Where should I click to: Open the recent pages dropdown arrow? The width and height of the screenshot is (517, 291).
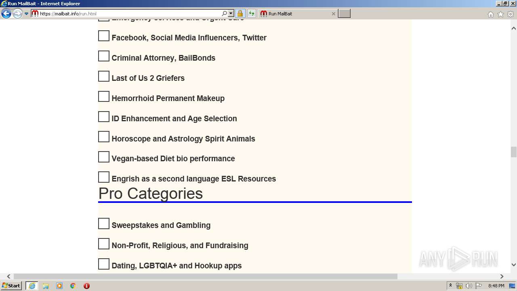27,14
